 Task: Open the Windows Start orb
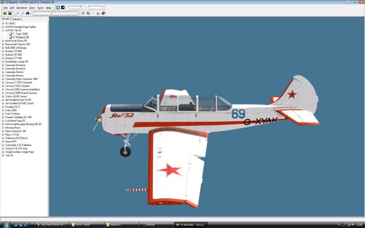[x=6, y=224]
